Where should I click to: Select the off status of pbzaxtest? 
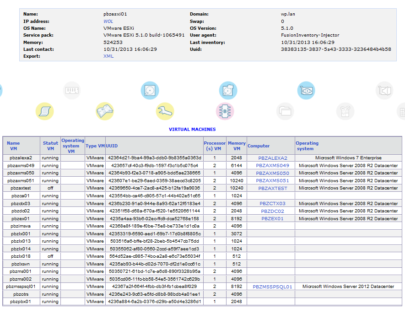50,188
